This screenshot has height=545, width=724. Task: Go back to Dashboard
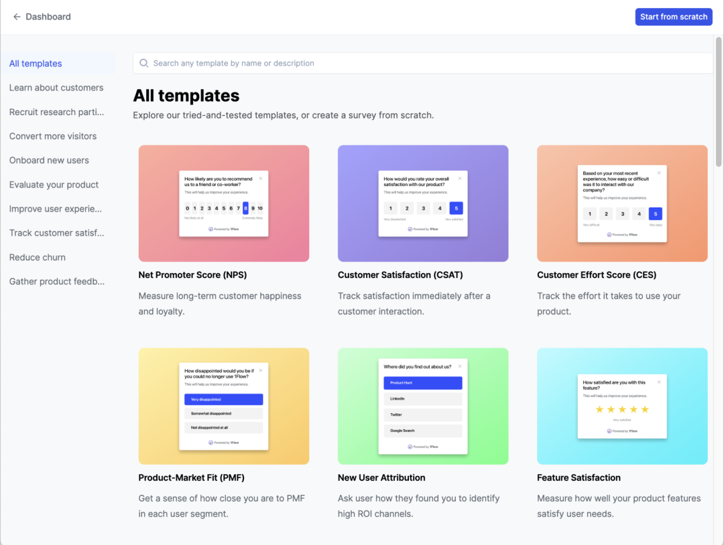(x=48, y=17)
